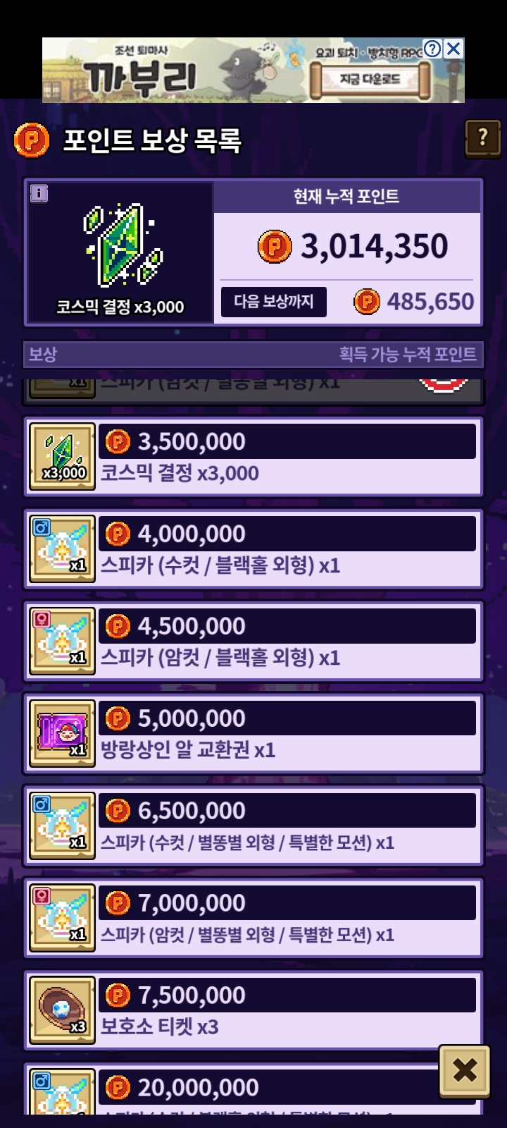Select the 3,500,000 Cosmic Crystal reward icon
The width and height of the screenshot is (507, 1128).
62,457
